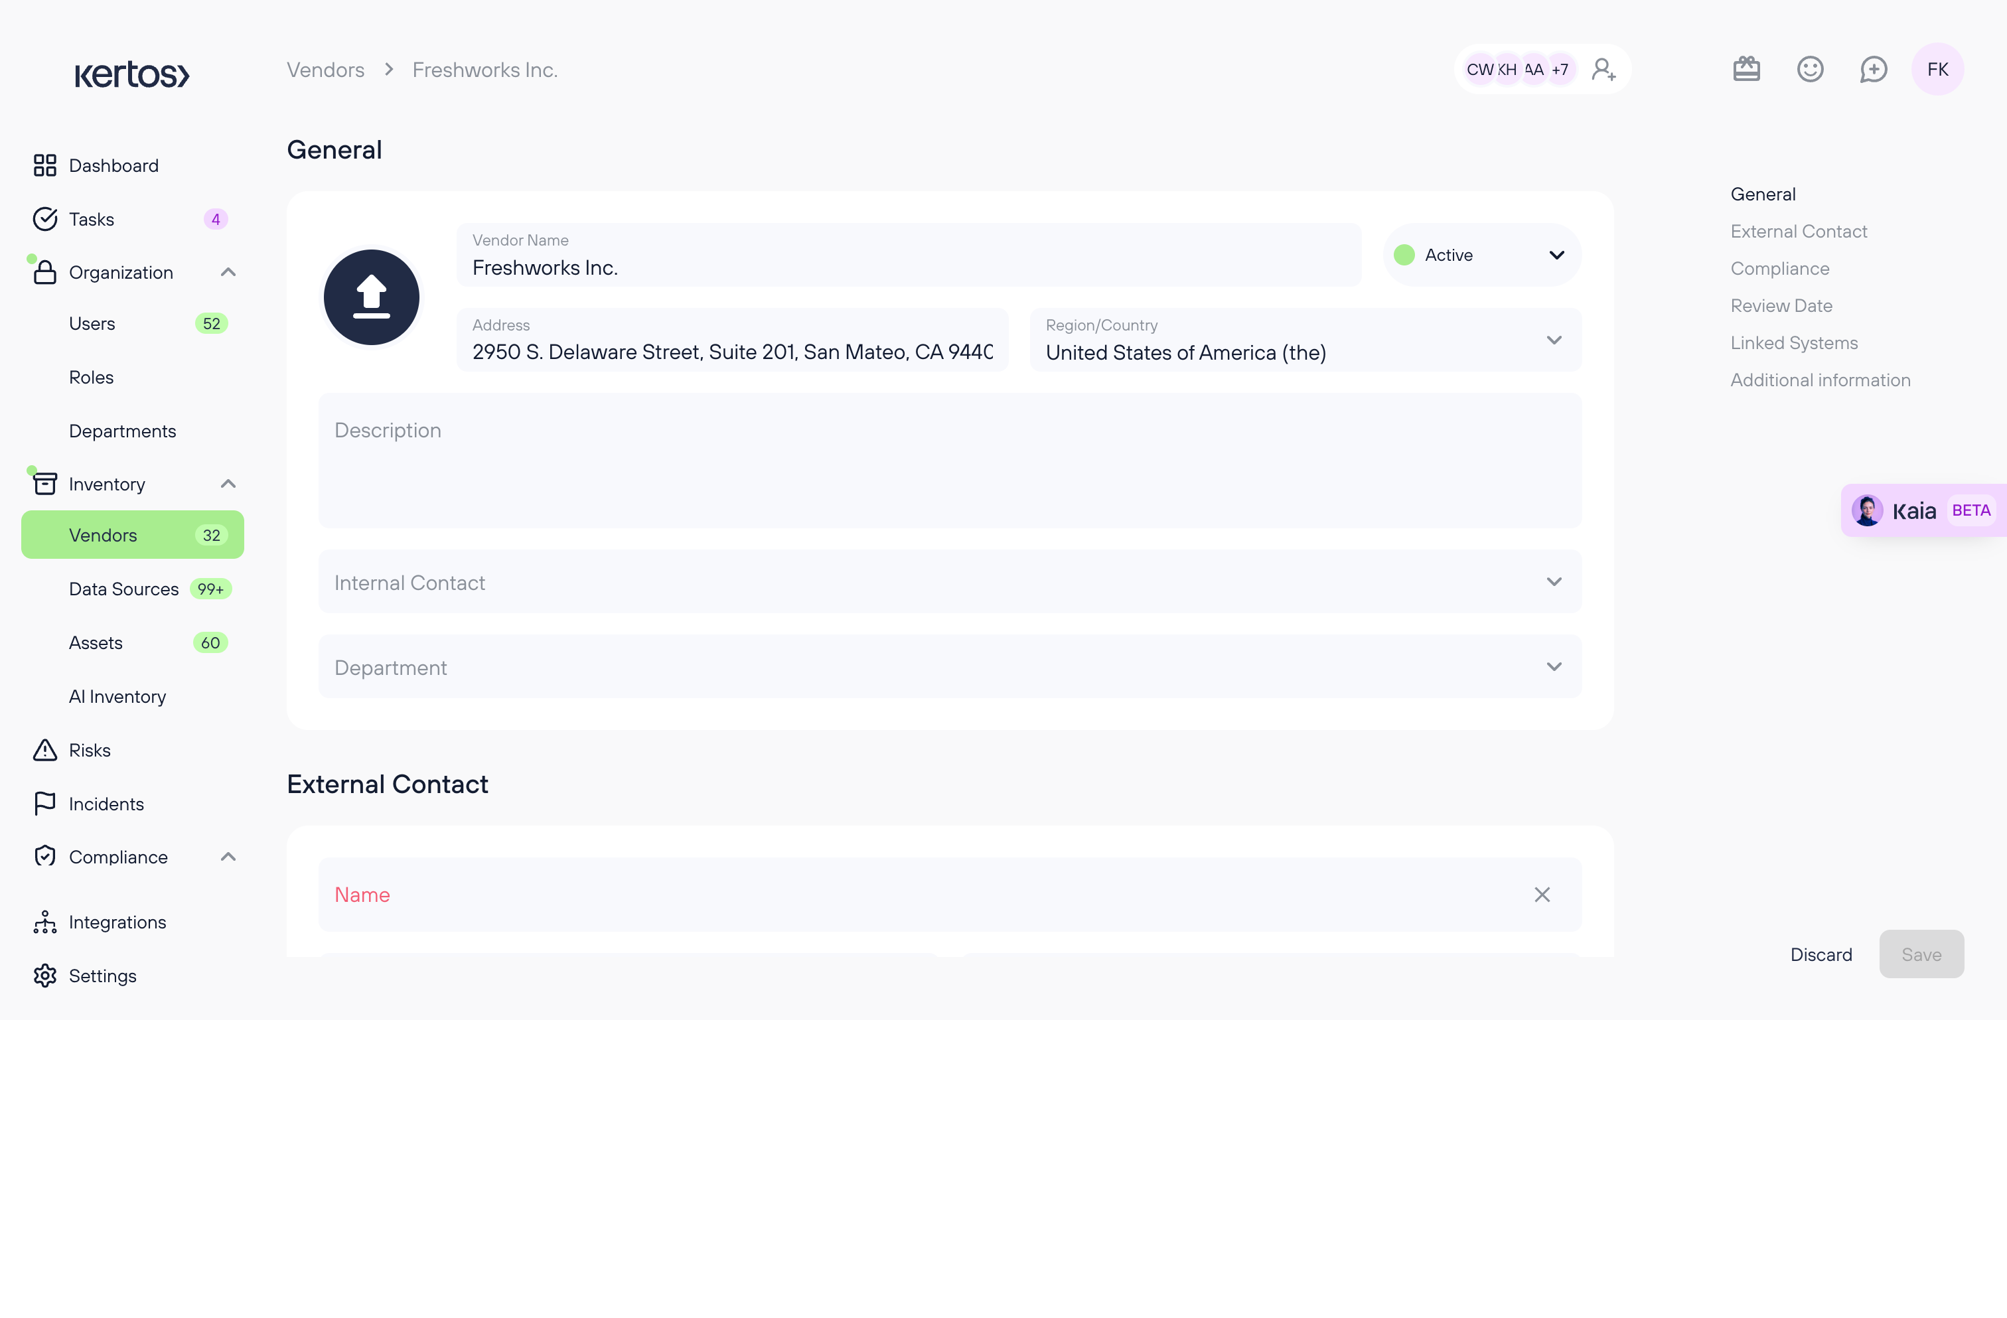Click into the Description text area
Viewport: 2007px width, 1318px height.
(950, 461)
